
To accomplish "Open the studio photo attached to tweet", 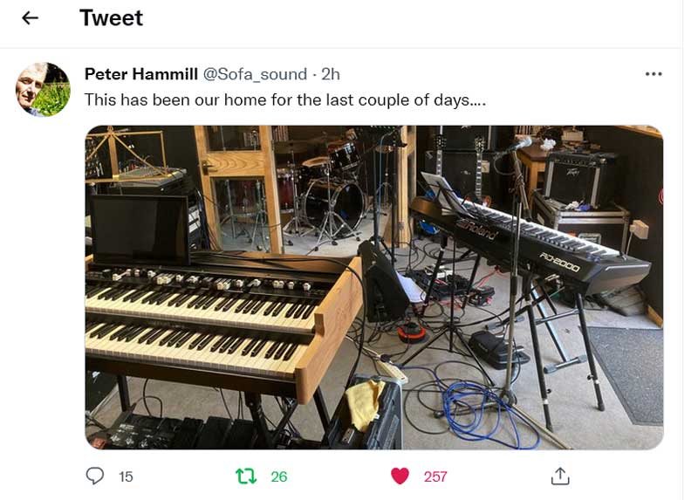I will tap(373, 287).
